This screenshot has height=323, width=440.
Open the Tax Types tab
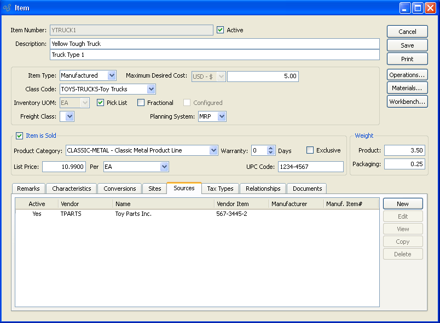point(220,189)
